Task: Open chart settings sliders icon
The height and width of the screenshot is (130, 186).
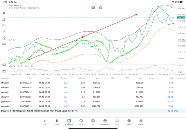Action: click(4, 26)
